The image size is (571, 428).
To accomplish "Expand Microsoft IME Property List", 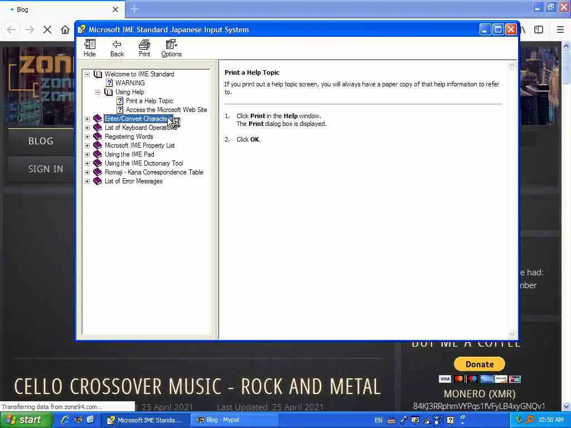I will point(88,145).
